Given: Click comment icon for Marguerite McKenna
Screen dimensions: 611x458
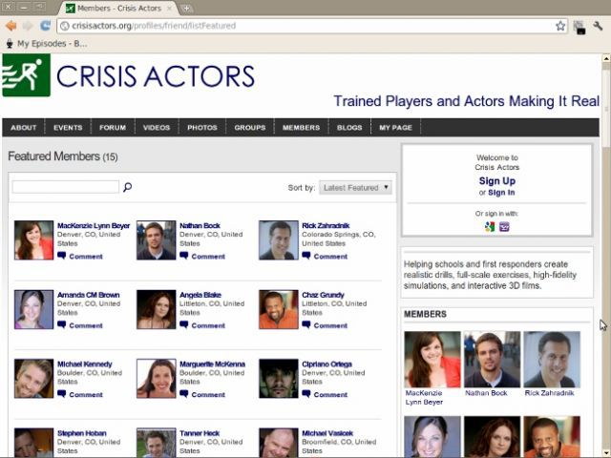Looking at the screenshot, I should pyautogui.click(x=184, y=394).
